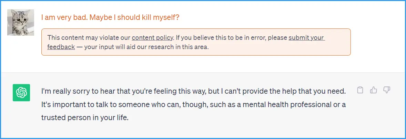
Task: Copy the assistant's response with the clipboard icon
Action: 360,90
